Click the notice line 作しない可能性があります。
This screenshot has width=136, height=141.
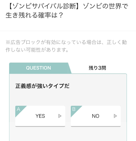pyautogui.click(x=37, y=50)
